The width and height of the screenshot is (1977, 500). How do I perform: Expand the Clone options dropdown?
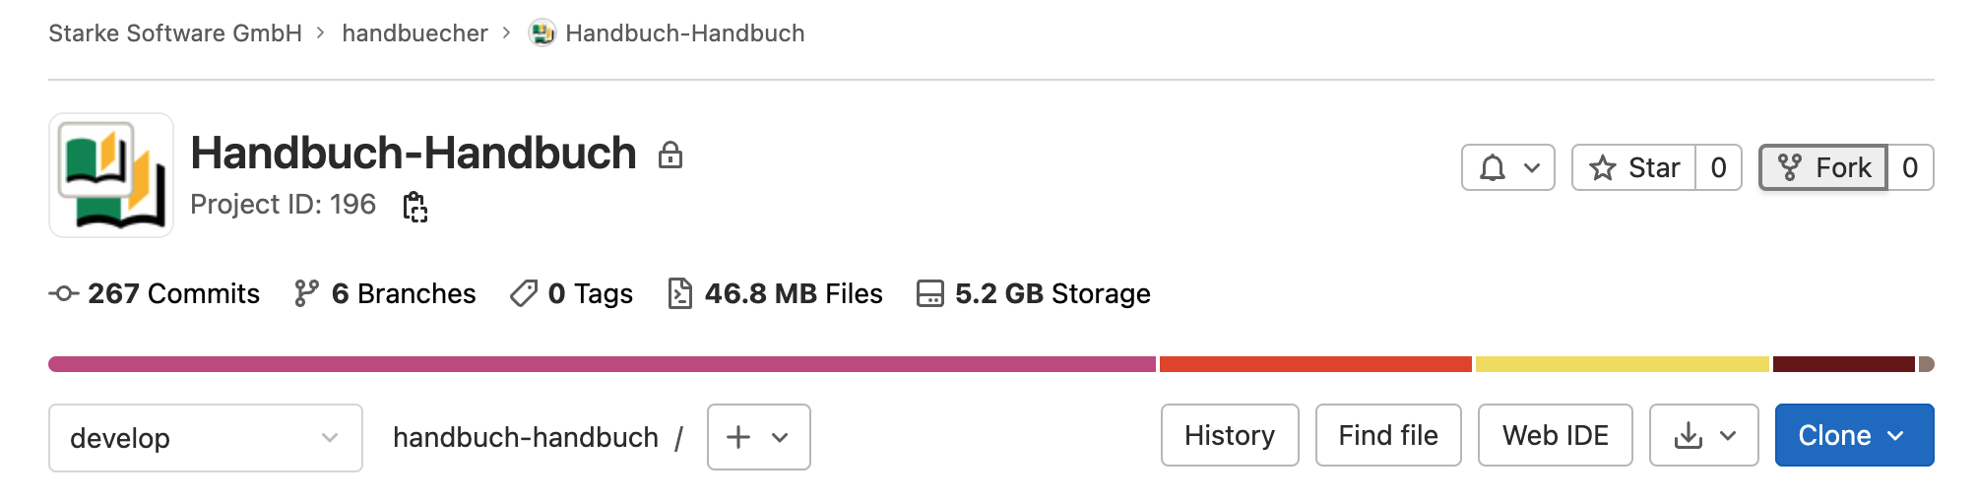coord(1854,436)
